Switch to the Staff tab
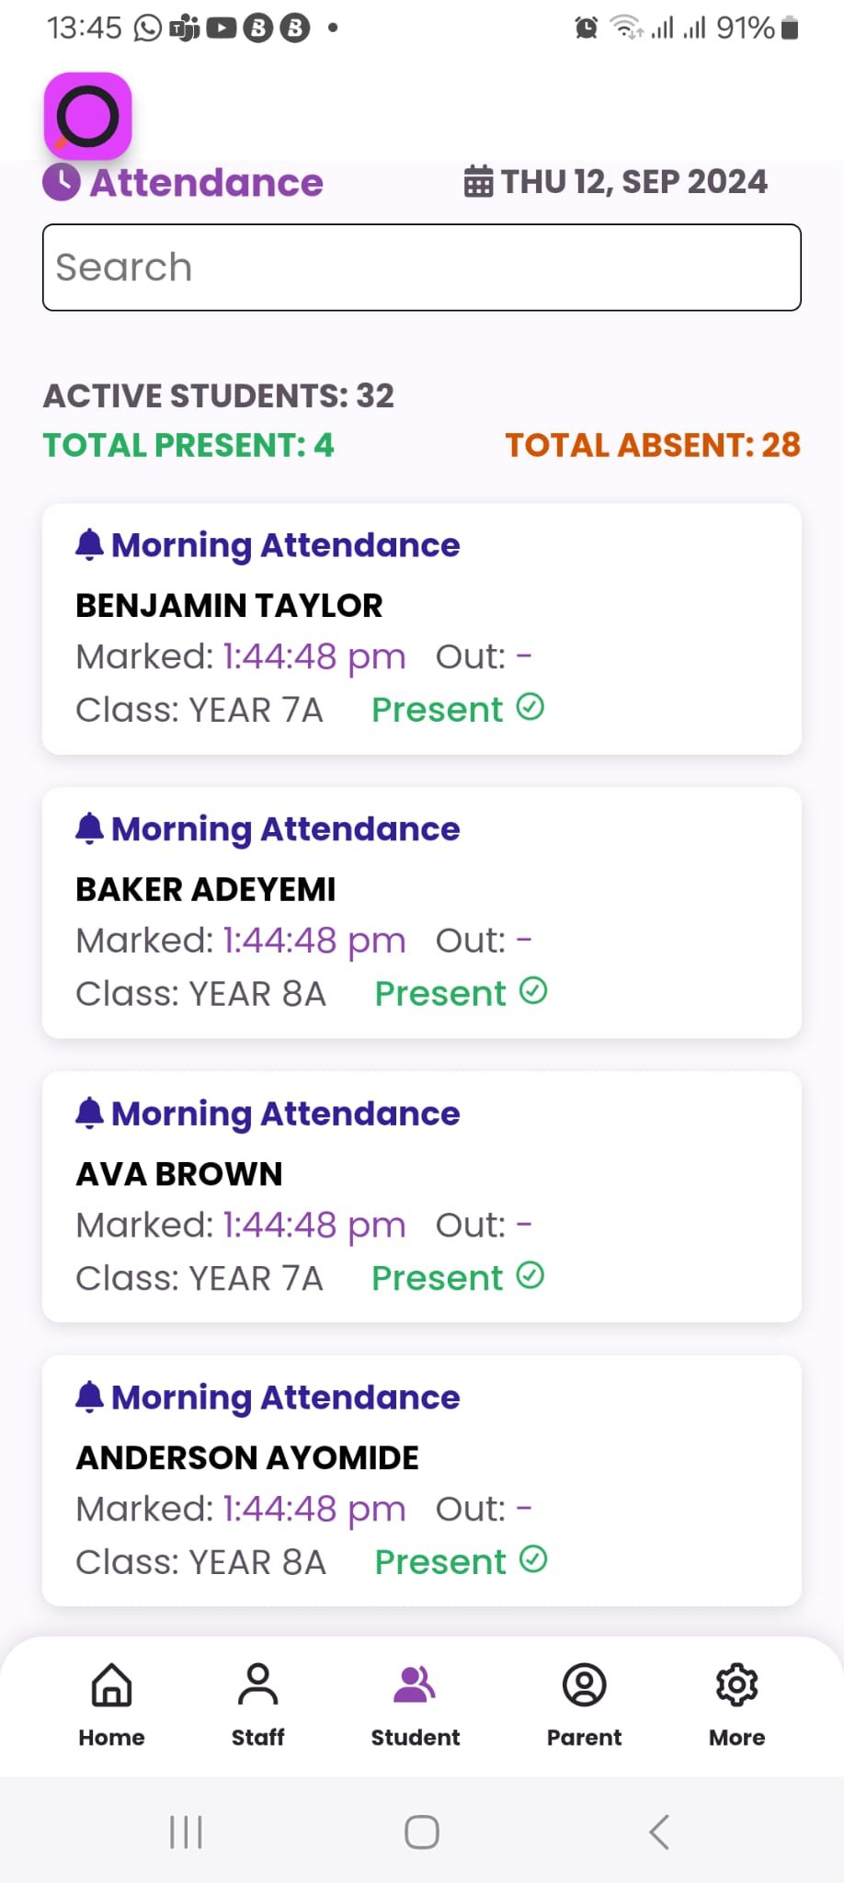The image size is (844, 1883). pyautogui.click(x=257, y=1705)
